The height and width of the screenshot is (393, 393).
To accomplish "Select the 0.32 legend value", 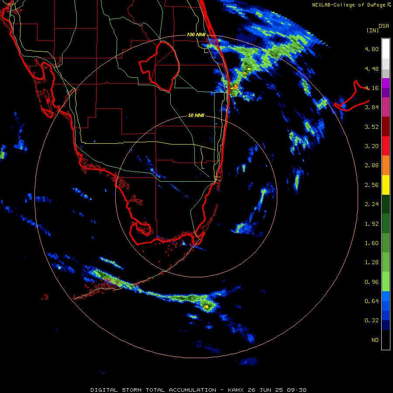I will click(x=372, y=321).
